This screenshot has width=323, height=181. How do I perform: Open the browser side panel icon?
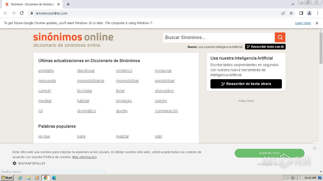[x=301, y=13]
